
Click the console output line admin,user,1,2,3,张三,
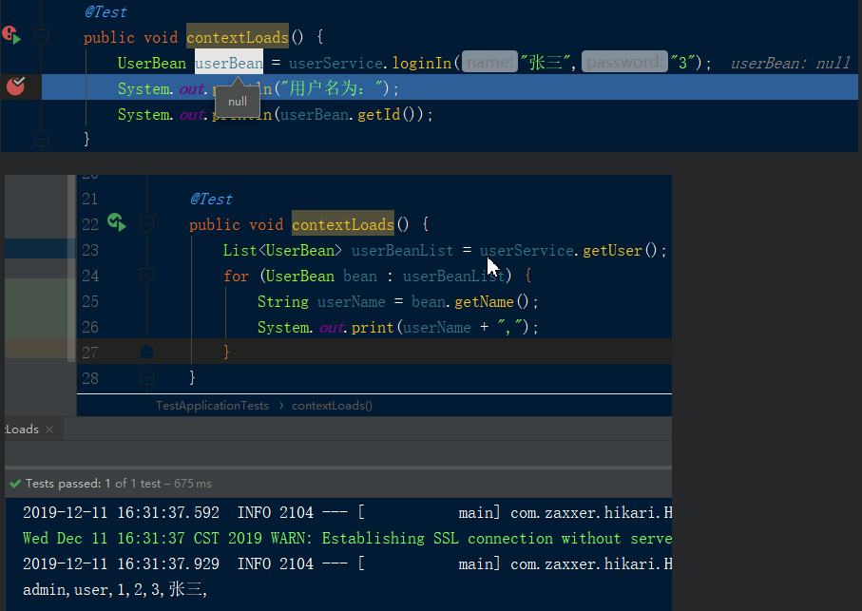pos(115,589)
